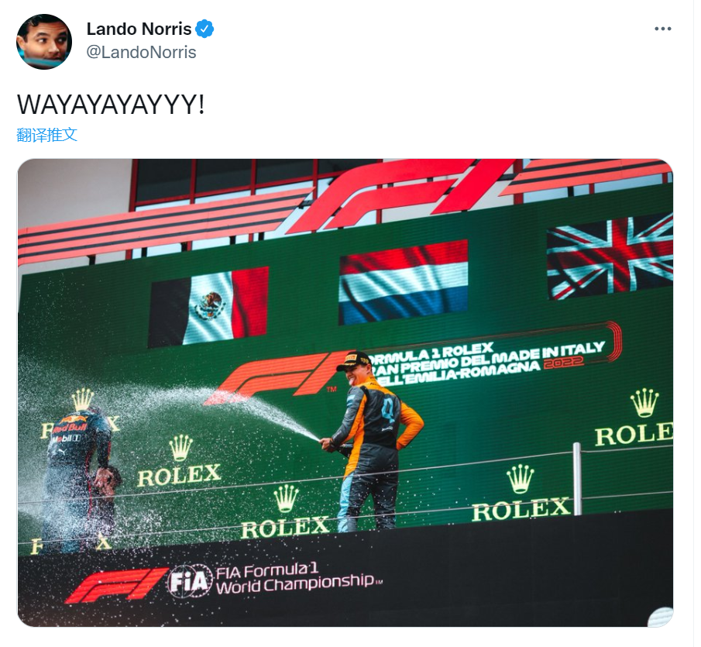Open the @LandoNorris handle link
This screenshot has height=647, width=701.
[x=141, y=53]
